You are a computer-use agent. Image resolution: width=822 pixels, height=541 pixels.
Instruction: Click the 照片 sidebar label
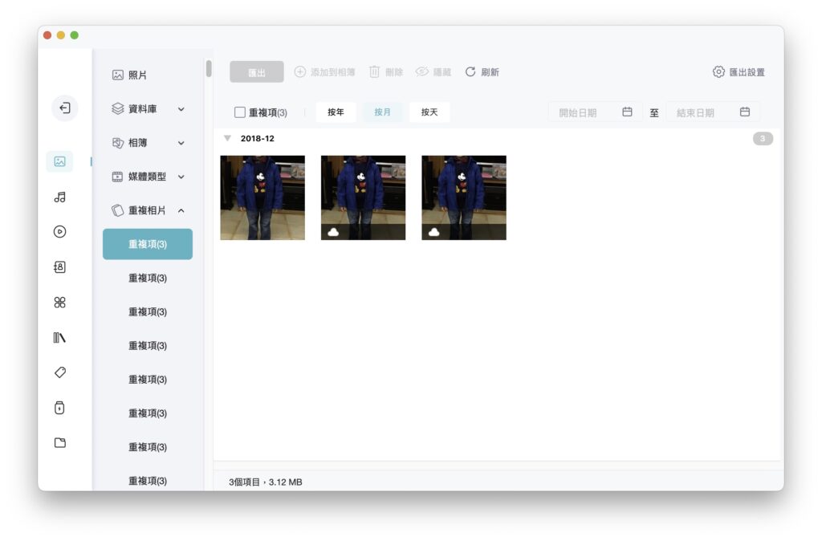138,75
